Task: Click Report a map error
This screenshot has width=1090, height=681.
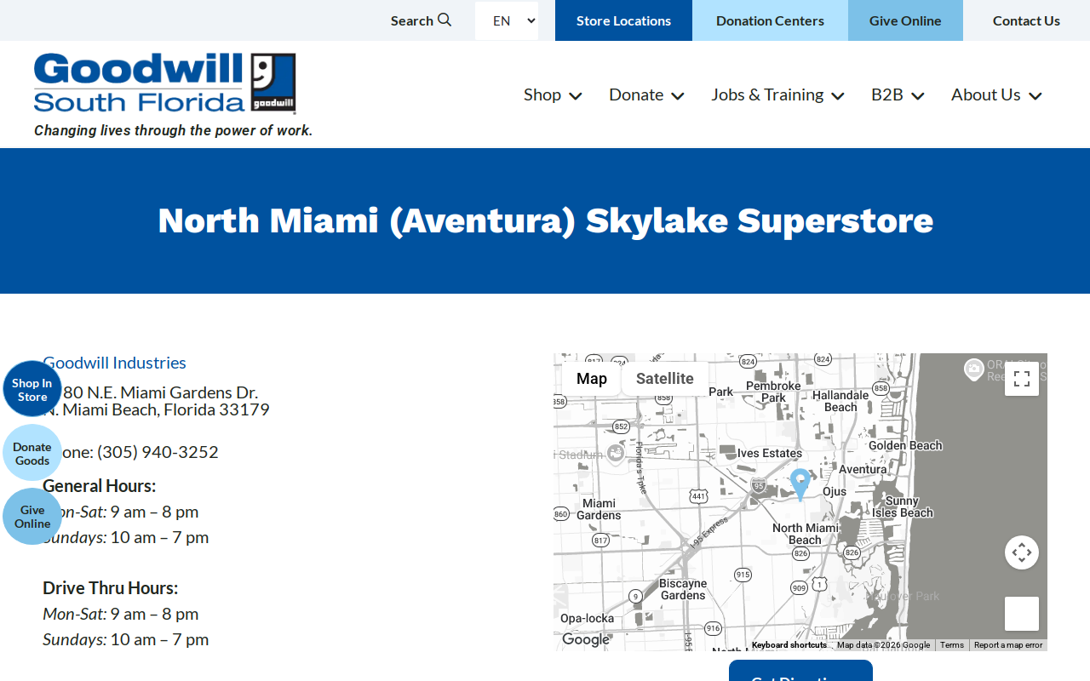Action: pos(1008,645)
